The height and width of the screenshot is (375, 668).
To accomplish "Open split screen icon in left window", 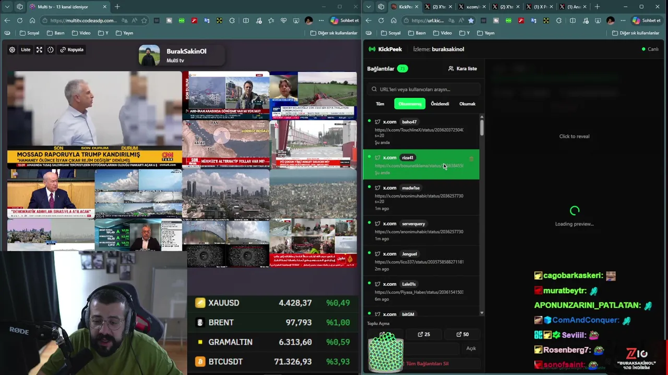I will [245, 20].
